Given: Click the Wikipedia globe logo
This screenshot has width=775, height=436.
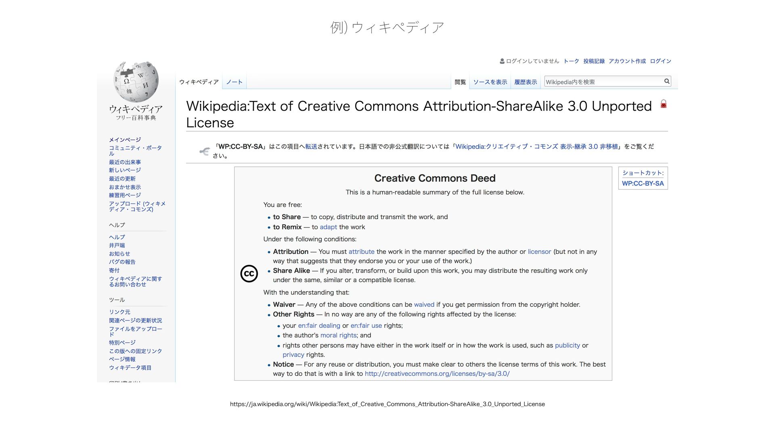Looking at the screenshot, I should (136, 82).
